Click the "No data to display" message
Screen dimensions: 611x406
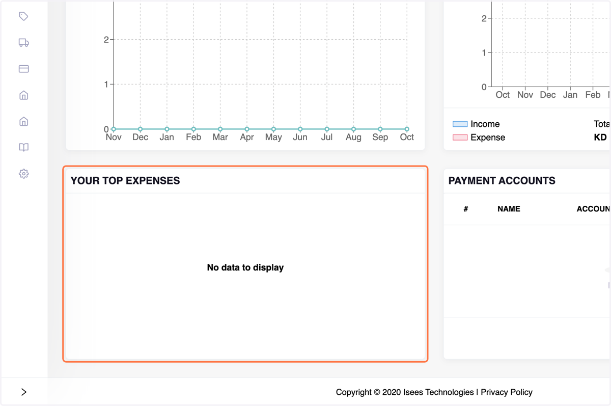click(x=245, y=267)
